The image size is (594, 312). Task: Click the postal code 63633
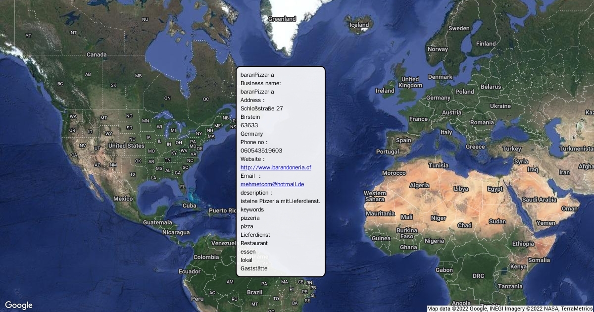pos(249,125)
